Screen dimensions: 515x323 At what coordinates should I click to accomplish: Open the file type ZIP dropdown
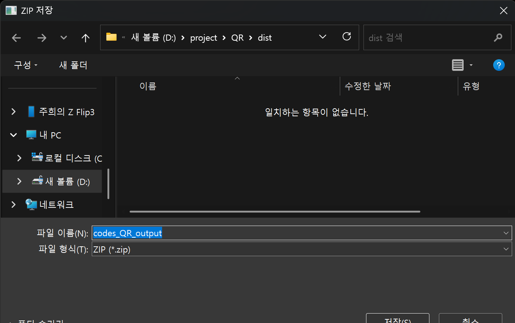click(506, 249)
